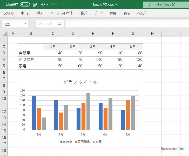Click the search magnifier icon
Viewport: 189px width, 156px height.
point(150,5)
